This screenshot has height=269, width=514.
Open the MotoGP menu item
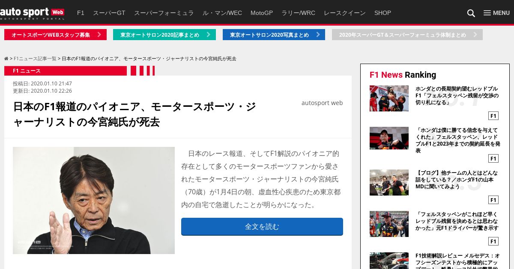[x=262, y=13]
